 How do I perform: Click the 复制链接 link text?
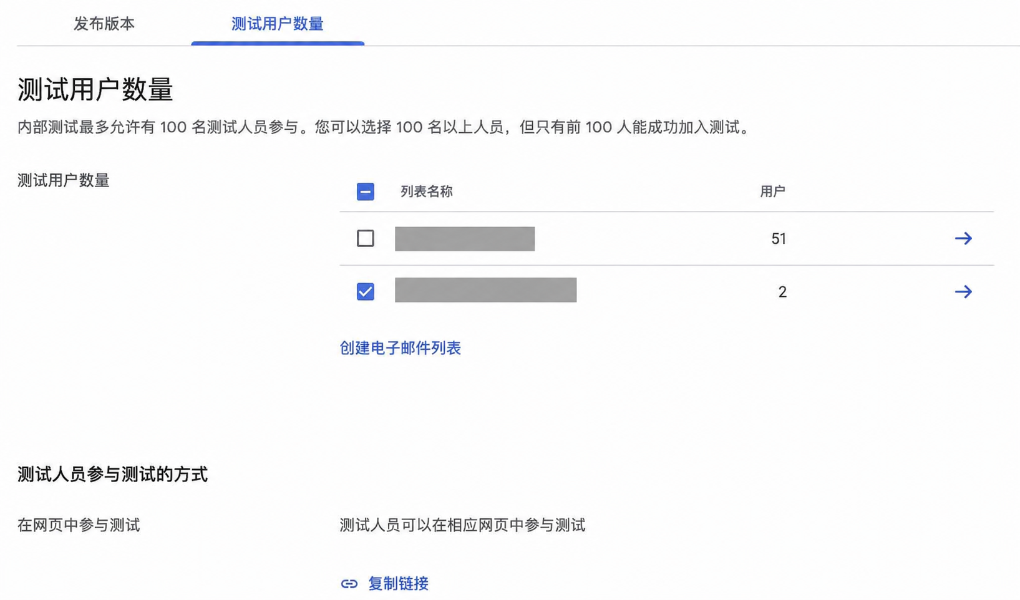pyautogui.click(x=398, y=584)
